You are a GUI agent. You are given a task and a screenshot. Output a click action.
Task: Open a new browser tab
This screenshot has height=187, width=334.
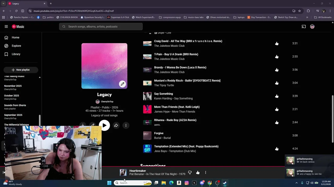(x=51, y=3)
